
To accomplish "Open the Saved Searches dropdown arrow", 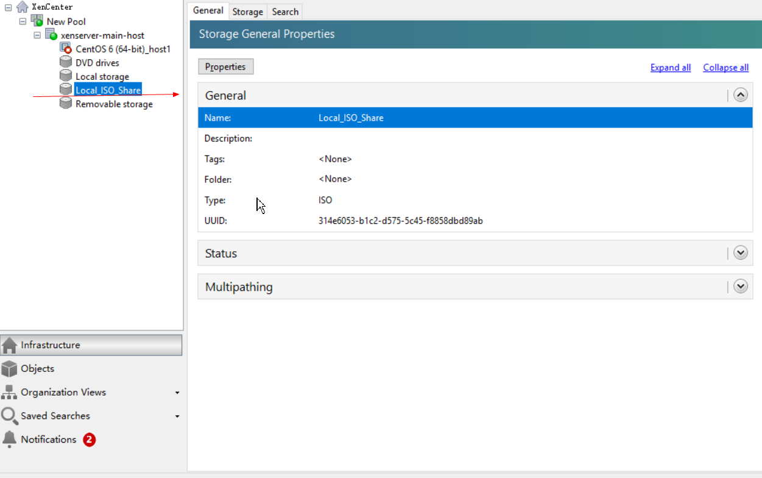I will pos(177,416).
